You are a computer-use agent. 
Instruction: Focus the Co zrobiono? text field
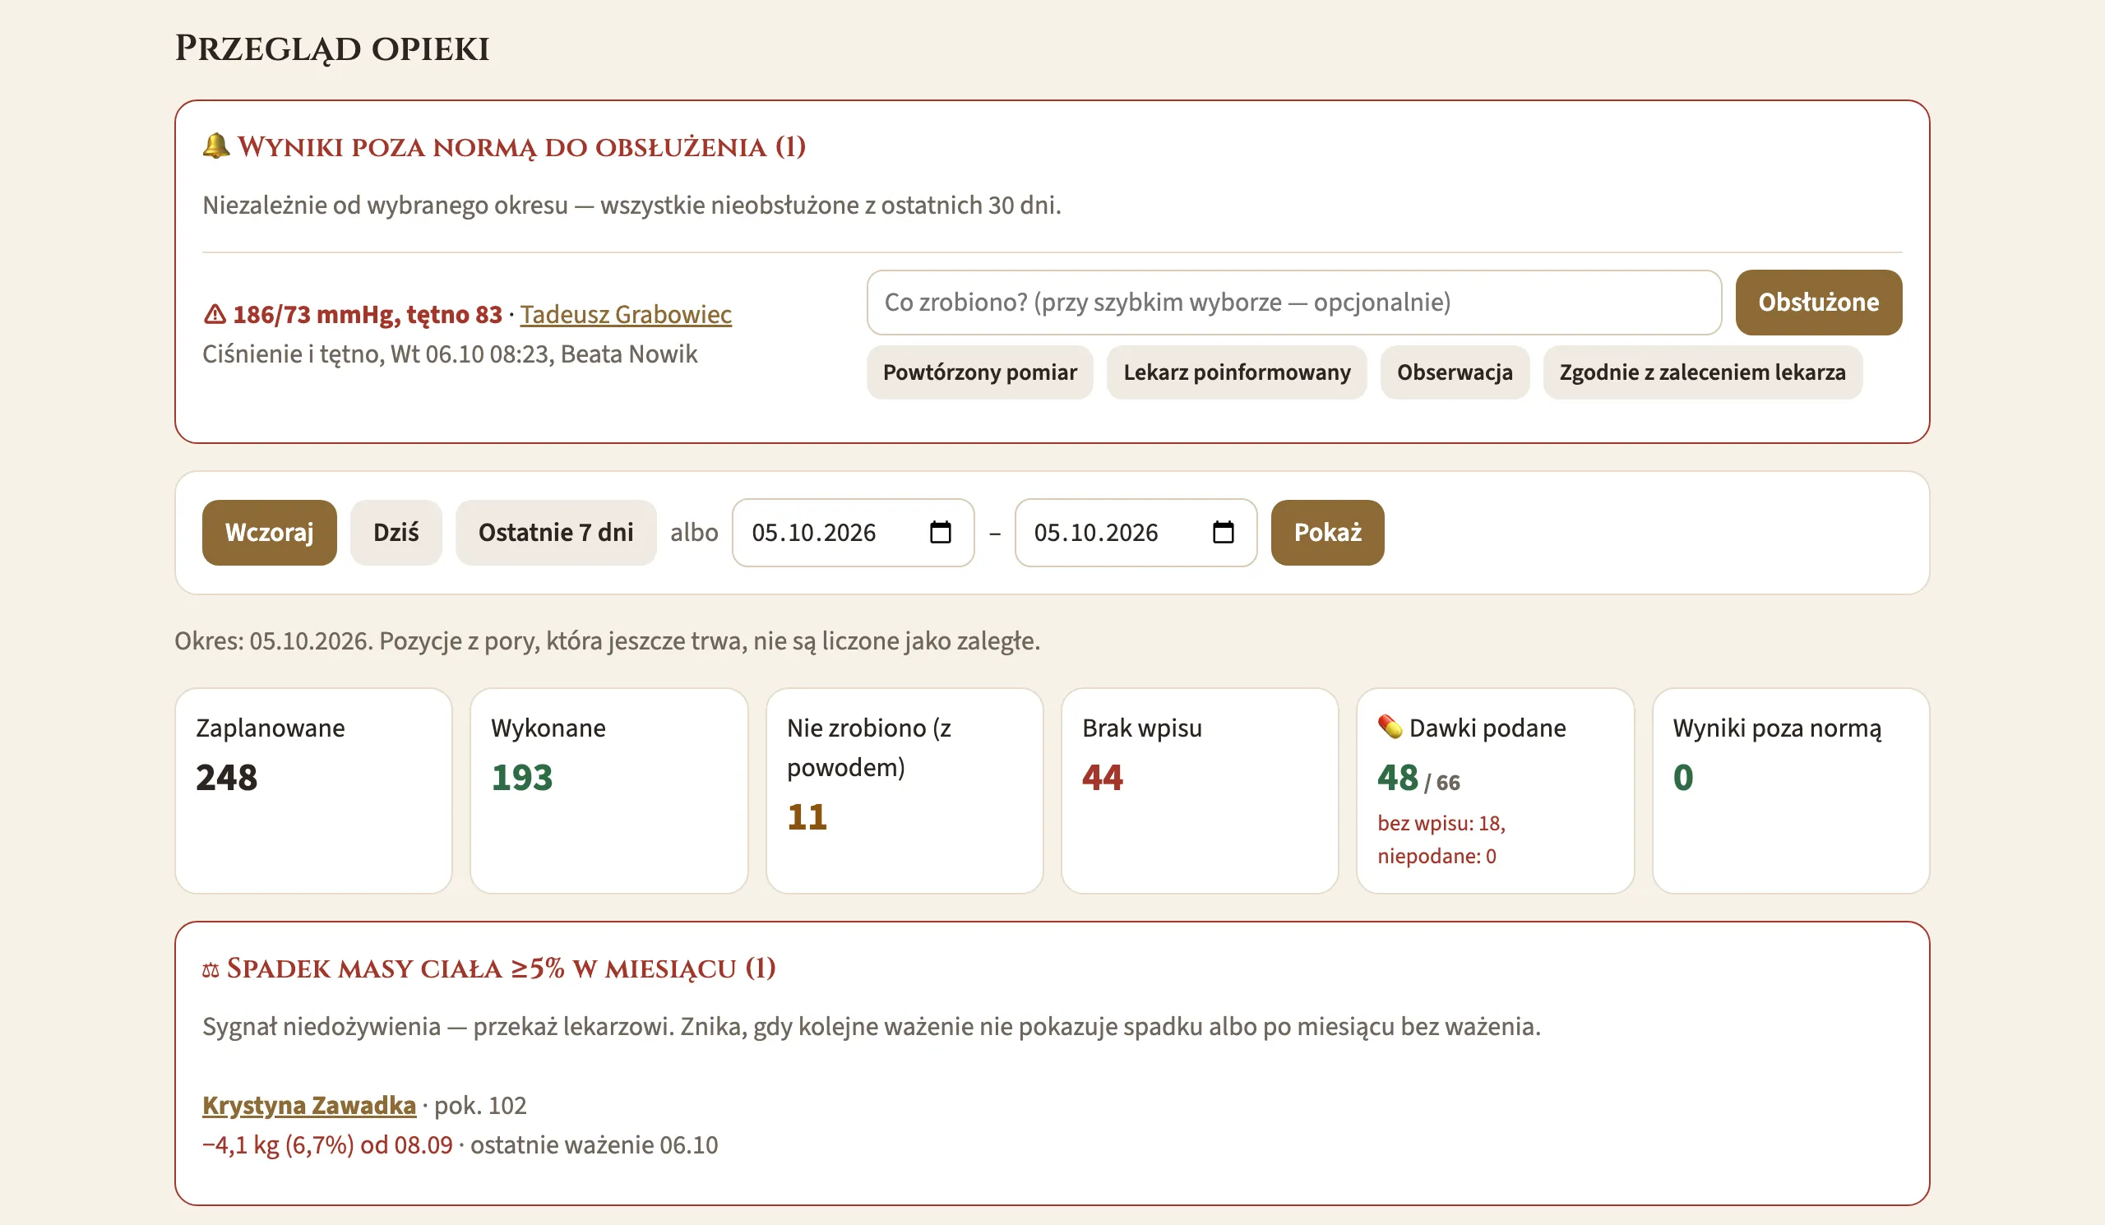pos(1294,303)
